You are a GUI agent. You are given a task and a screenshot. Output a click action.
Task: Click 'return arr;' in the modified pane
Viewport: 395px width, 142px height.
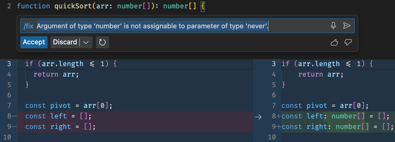pos(321,74)
